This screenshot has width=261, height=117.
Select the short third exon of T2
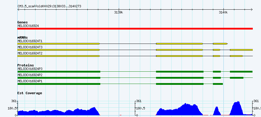tap(217, 56)
